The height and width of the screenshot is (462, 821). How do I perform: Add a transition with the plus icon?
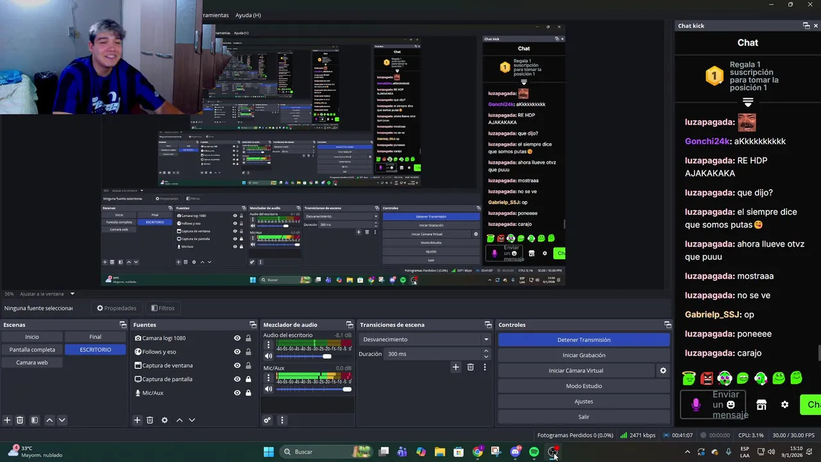tap(455, 367)
